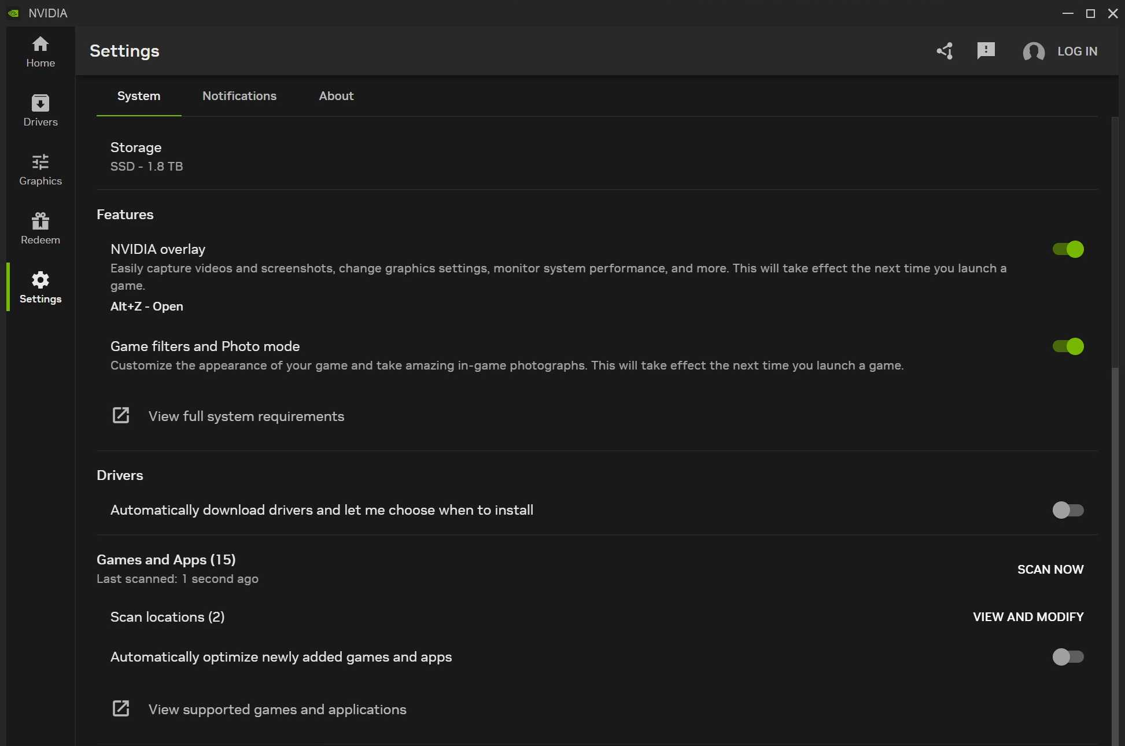Click the NVIDIA logo in the title bar
Viewport: 1125px width, 746px height.
(13, 13)
